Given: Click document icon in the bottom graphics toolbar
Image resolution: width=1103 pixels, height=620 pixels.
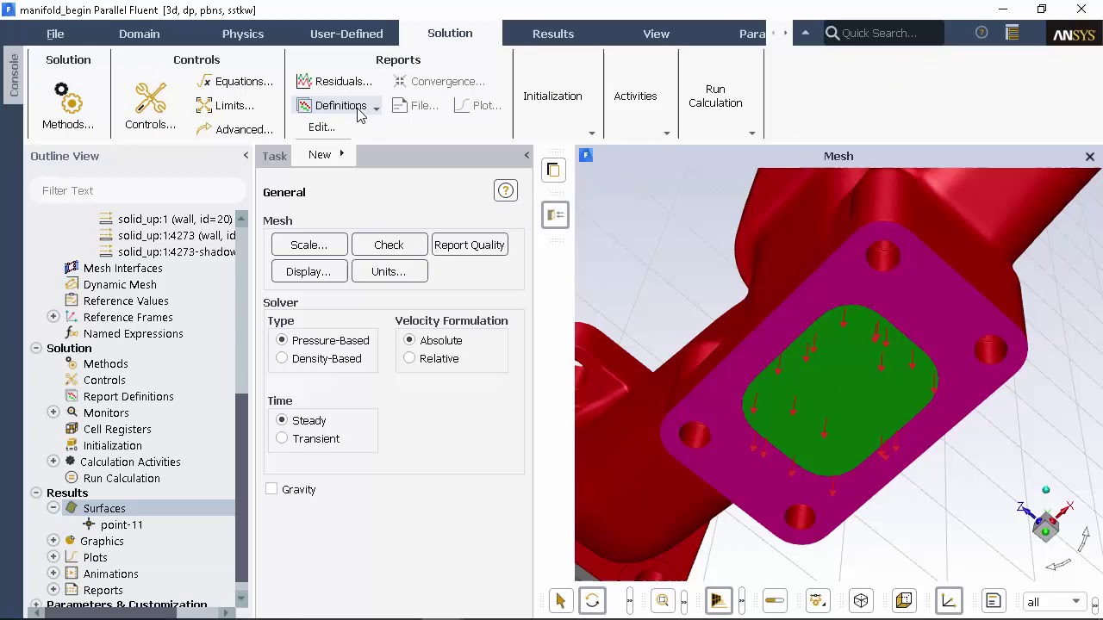Looking at the screenshot, I should point(993,601).
